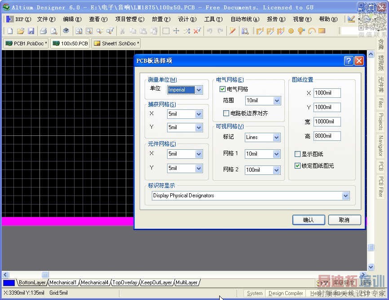Click the blue layer color swatch

pos(9,283)
